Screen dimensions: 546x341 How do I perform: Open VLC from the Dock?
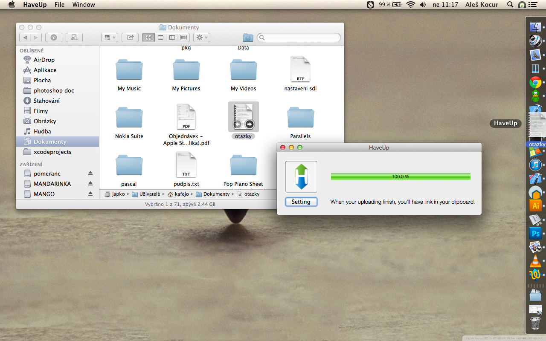[535, 260]
